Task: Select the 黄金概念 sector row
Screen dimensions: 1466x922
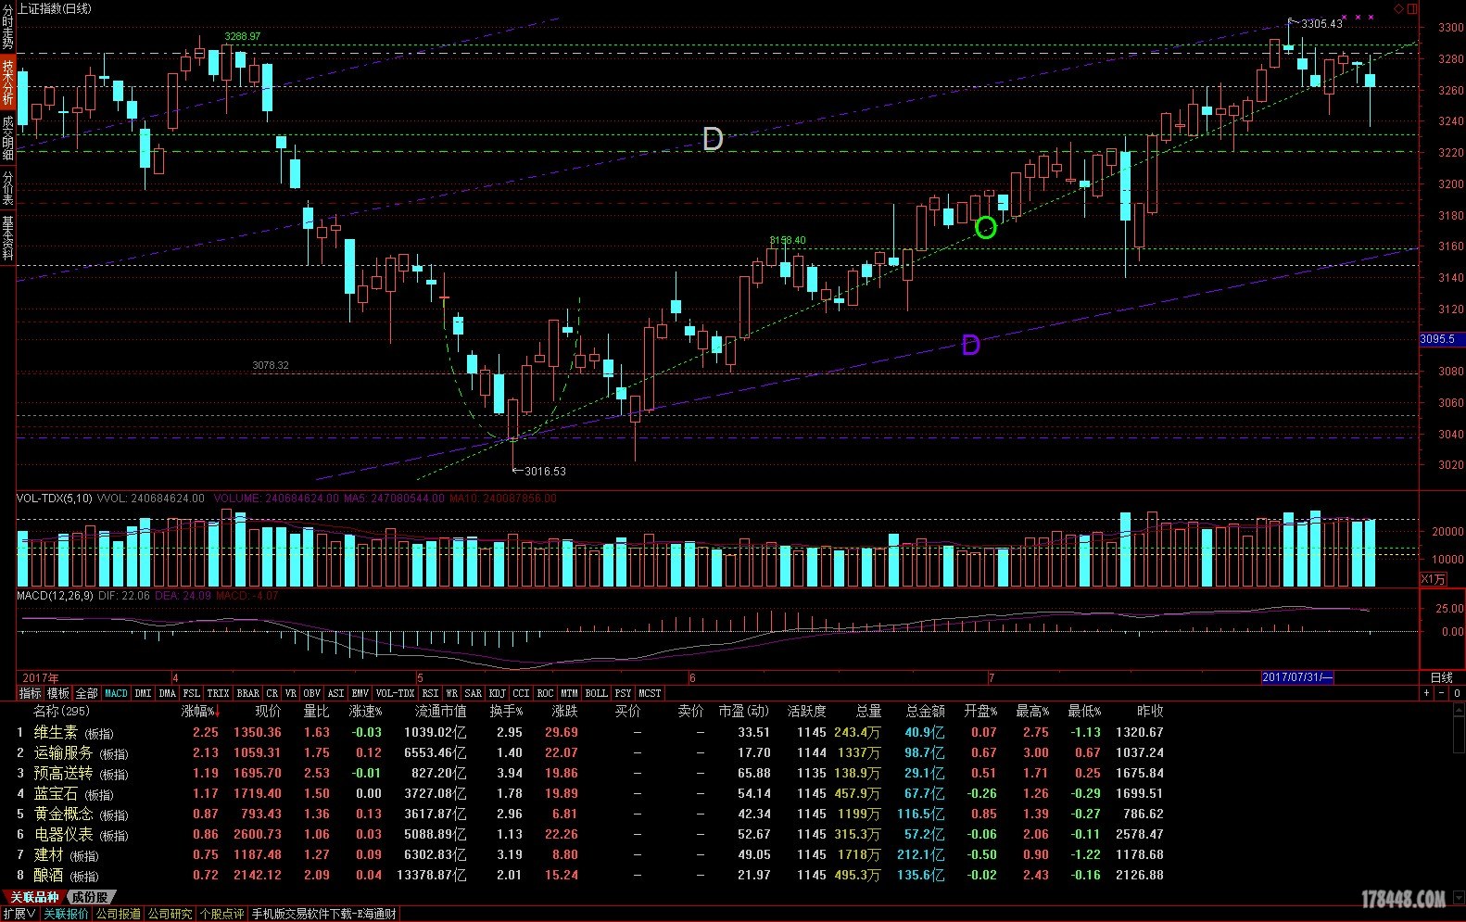Action: [589, 814]
